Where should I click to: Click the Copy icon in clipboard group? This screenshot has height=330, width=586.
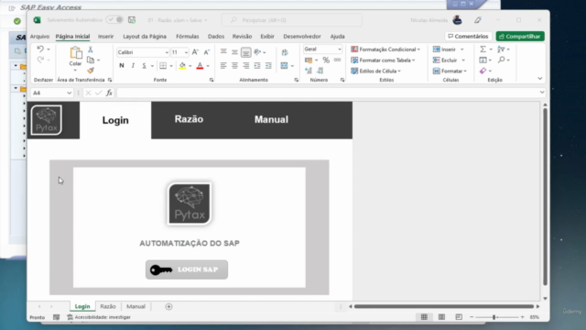point(91,60)
